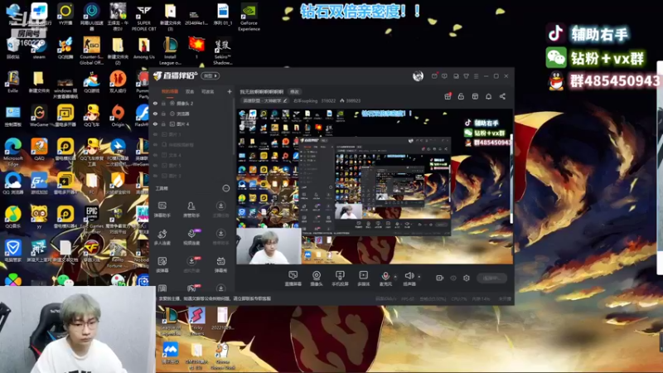Open the 读弹幕 read-danmaku tool

[162, 264]
